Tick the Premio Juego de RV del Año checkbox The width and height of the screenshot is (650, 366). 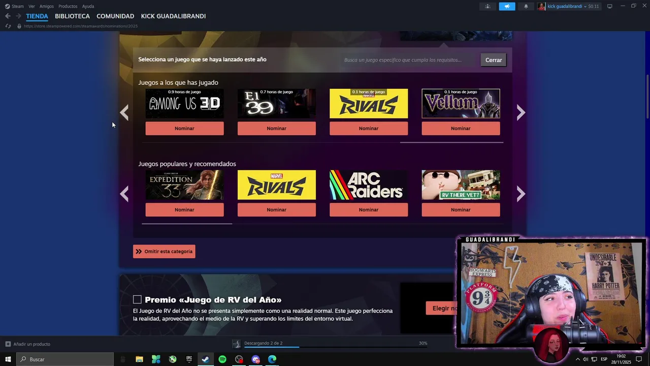[x=137, y=299]
